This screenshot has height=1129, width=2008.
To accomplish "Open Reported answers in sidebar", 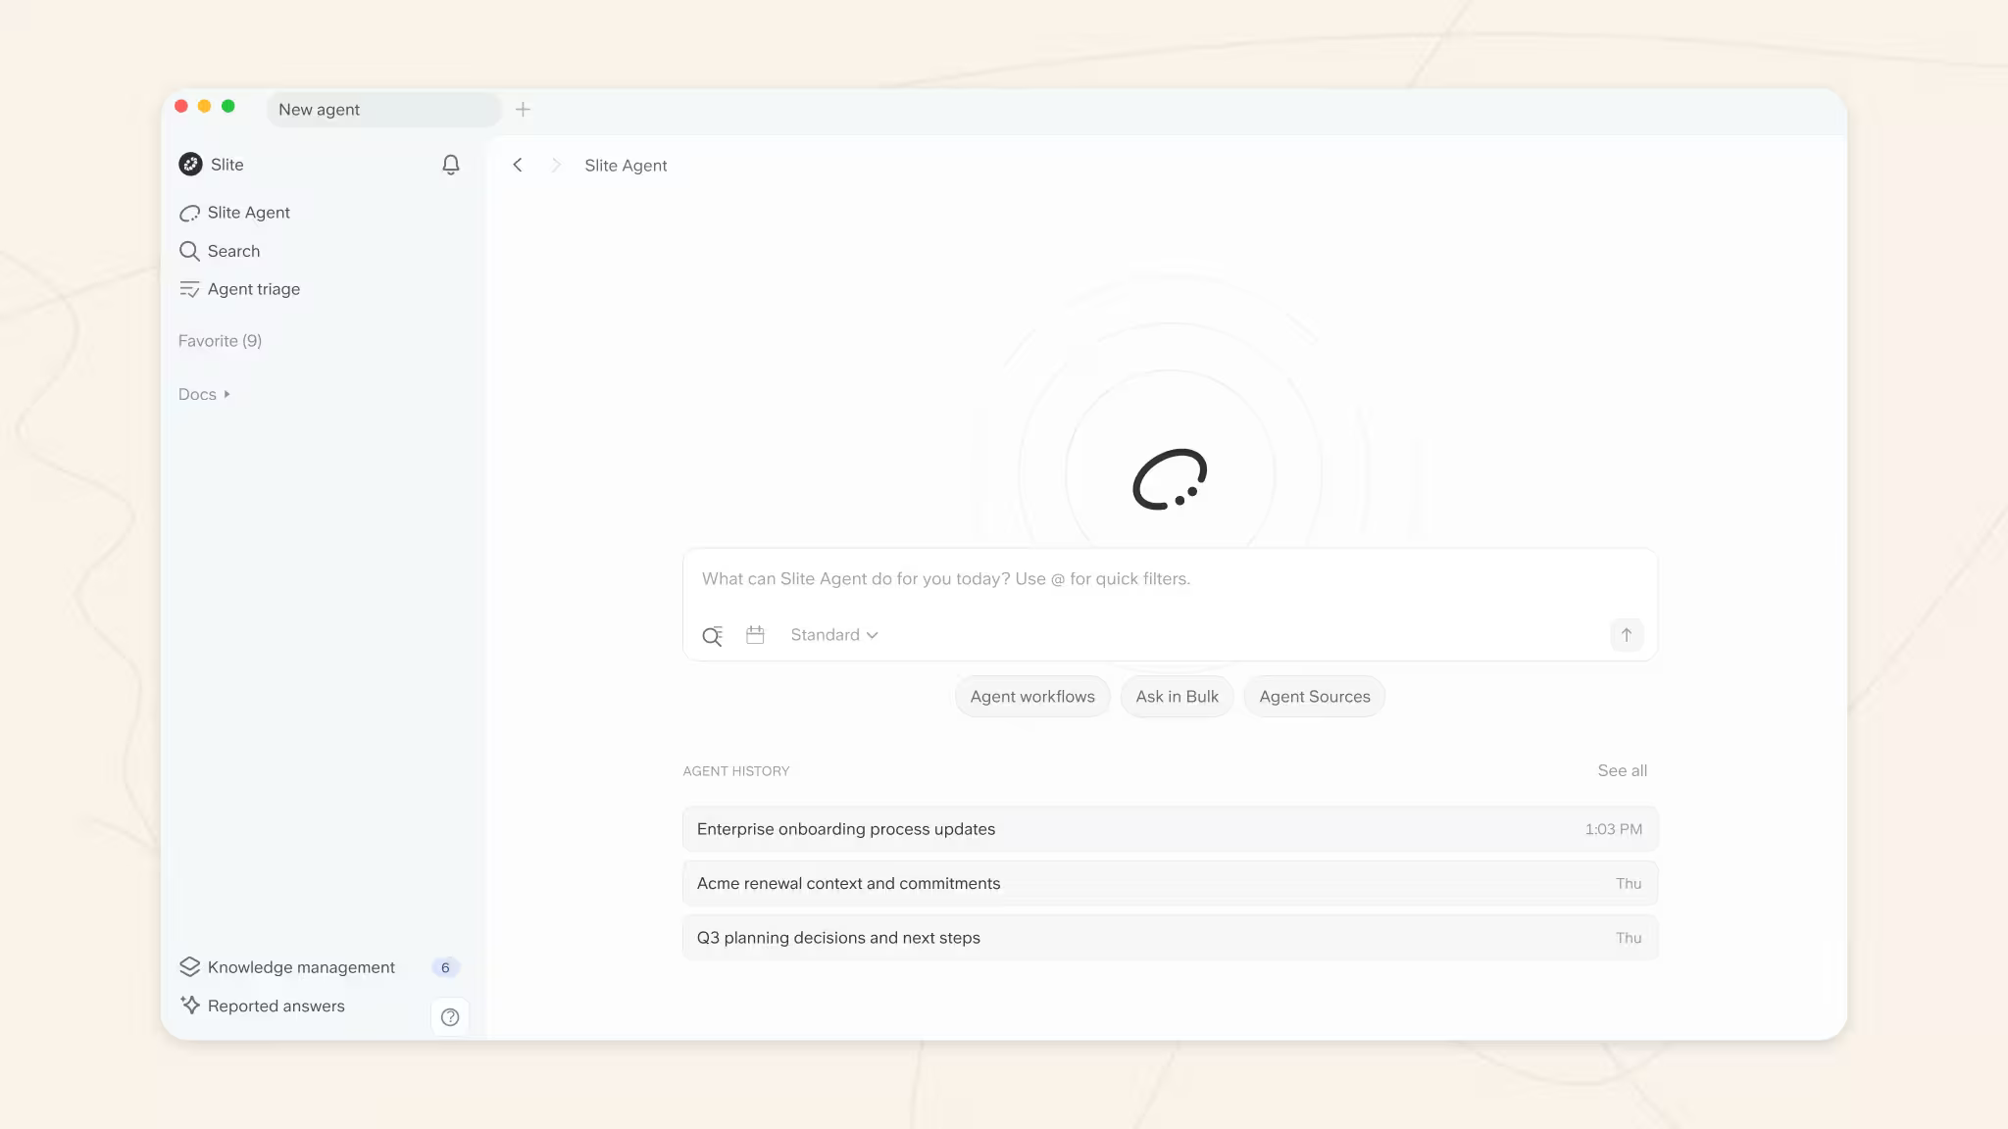I will 276,1006.
